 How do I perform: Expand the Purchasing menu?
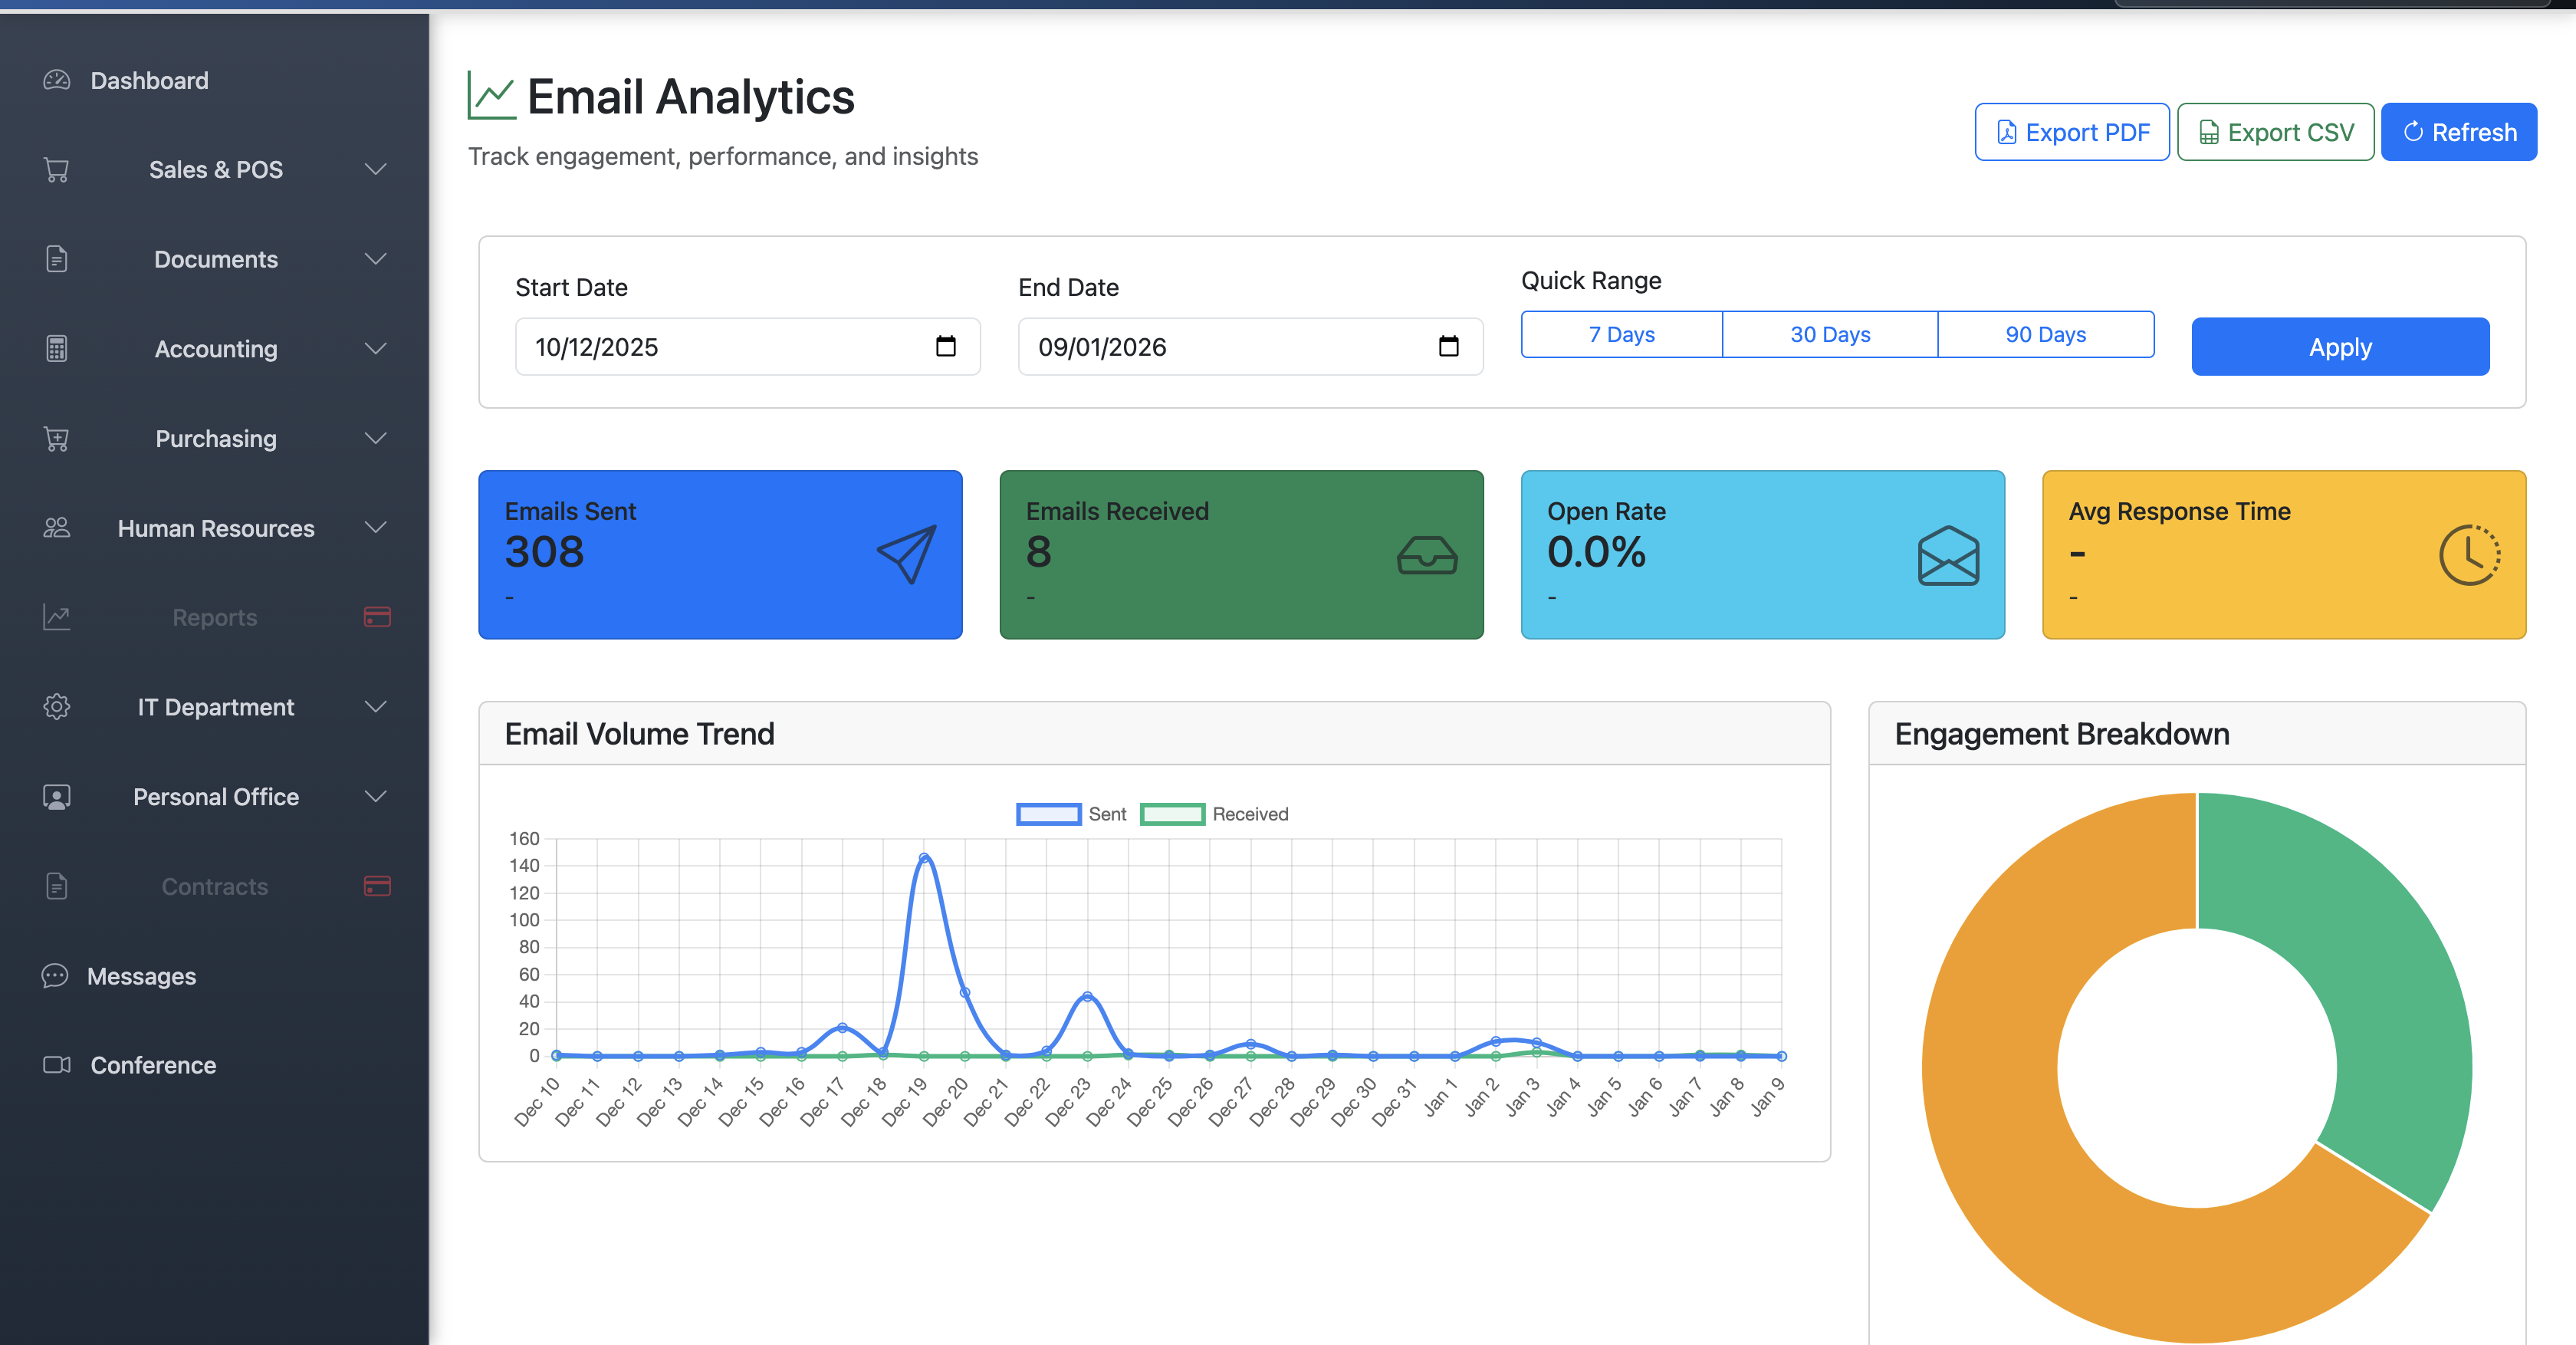[x=216, y=438]
